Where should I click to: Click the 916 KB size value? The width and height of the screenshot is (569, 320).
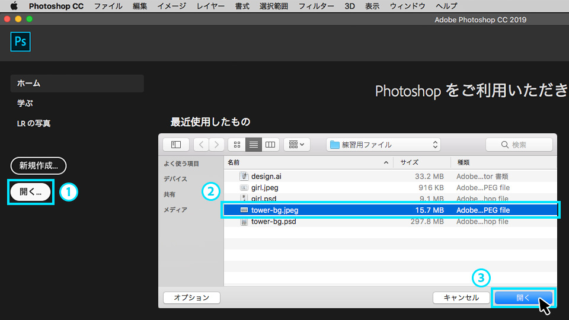(431, 188)
